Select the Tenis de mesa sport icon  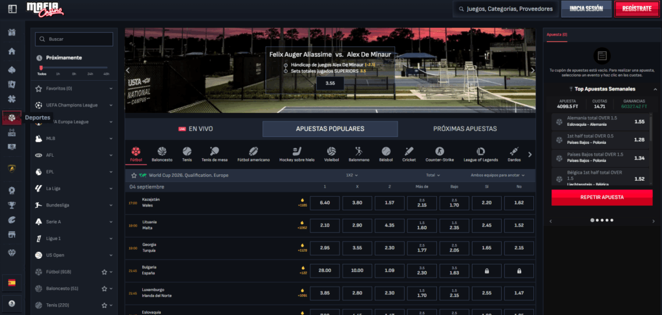(x=215, y=154)
